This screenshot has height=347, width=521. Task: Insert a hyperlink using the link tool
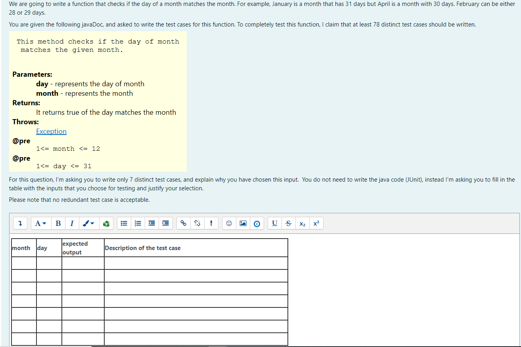183,223
